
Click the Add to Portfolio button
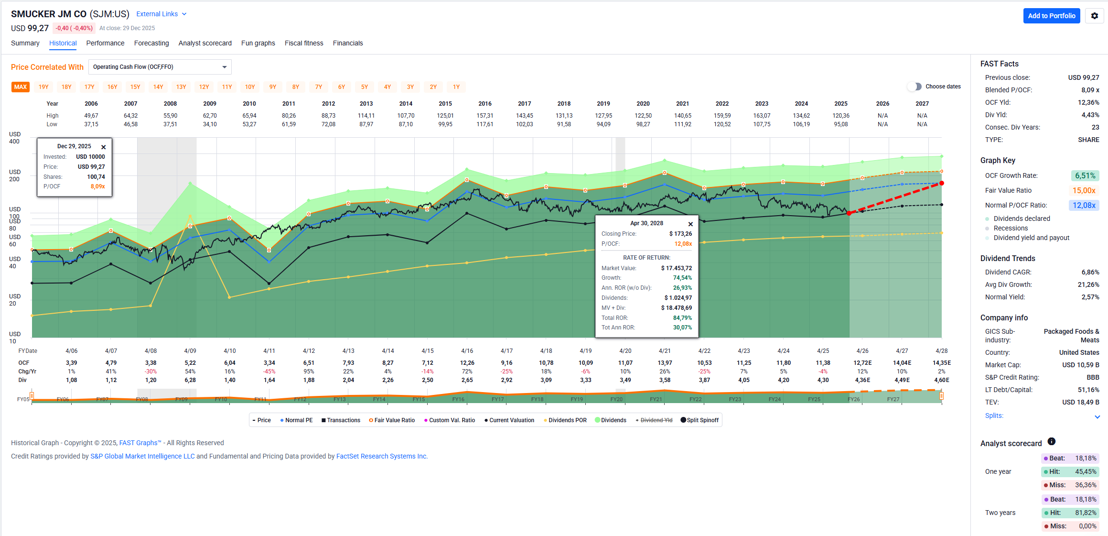(1051, 16)
